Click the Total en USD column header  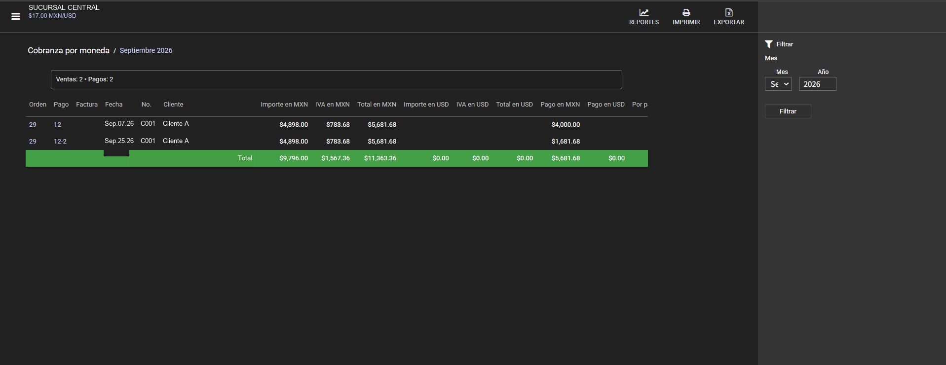point(514,105)
